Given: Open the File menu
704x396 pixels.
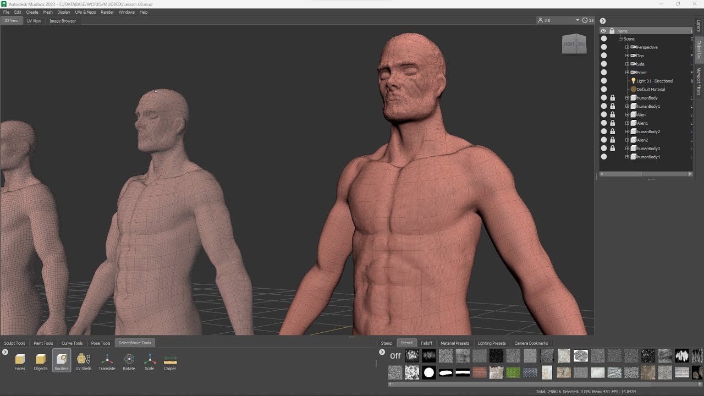Looking at the screenshot, I should pos(6,12).
